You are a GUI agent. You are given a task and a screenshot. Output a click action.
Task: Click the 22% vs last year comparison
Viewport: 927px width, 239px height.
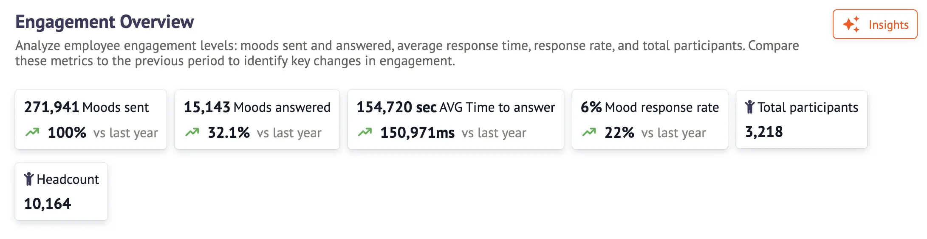pyautogui.click(x=655, y=133)
